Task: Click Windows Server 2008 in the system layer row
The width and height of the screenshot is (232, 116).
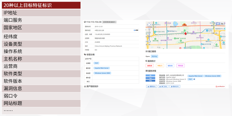Action: [x=102, y=73]
